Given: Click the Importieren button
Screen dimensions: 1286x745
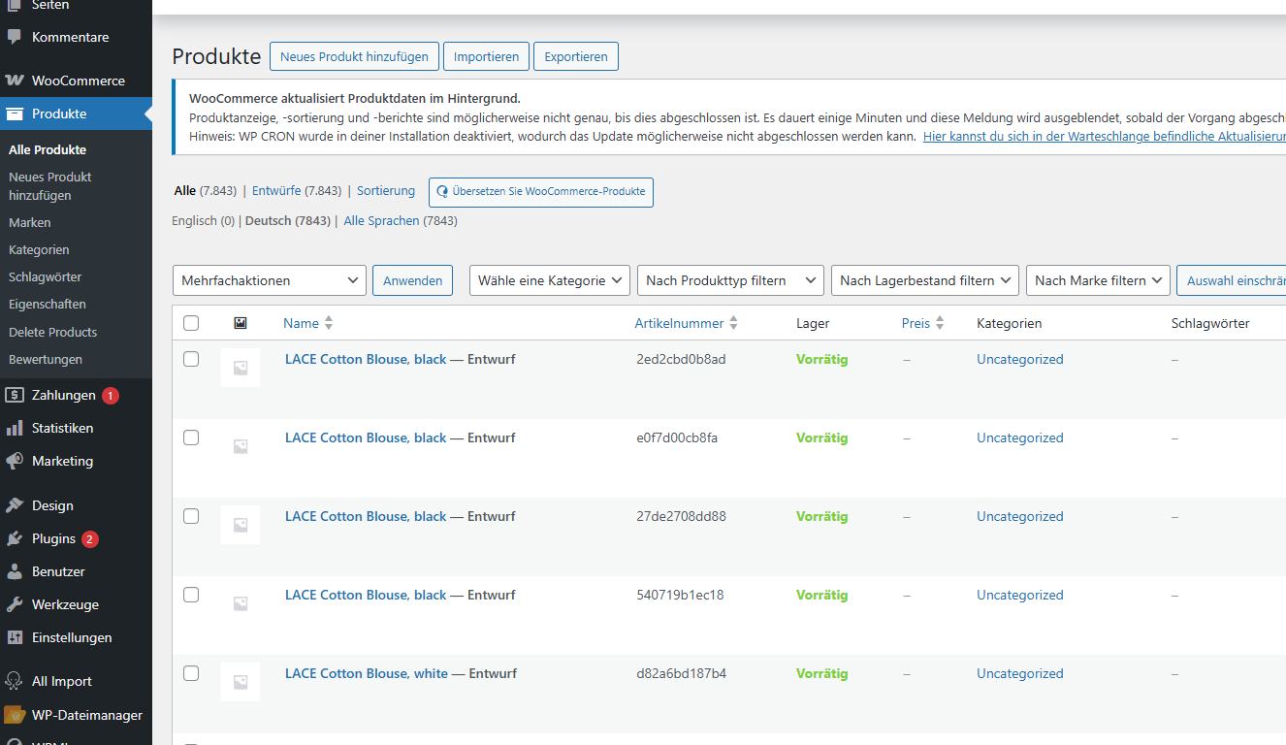Looking at the screenshot, I should coord(486,56).
